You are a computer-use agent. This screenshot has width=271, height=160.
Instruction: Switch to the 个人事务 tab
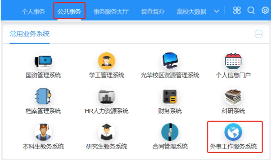pos(33,12)
